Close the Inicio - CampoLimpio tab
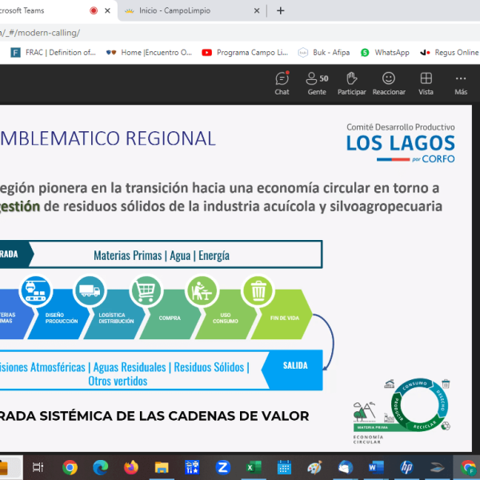This screenshot has height=480, width=480. coord(257,11)
